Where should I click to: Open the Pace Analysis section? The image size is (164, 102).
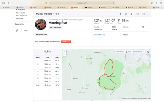[20, 13]
